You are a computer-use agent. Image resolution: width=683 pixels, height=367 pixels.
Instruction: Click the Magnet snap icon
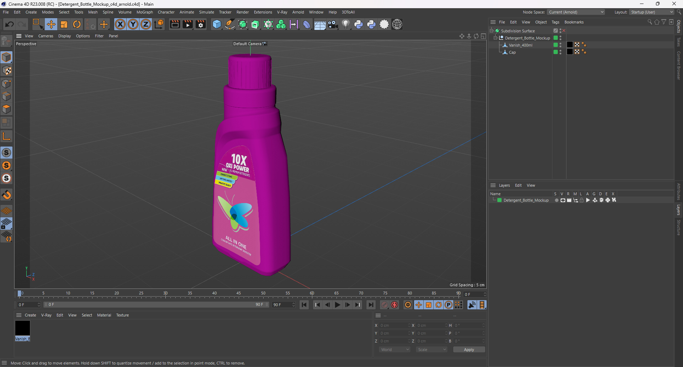click(x=6, y=195)
